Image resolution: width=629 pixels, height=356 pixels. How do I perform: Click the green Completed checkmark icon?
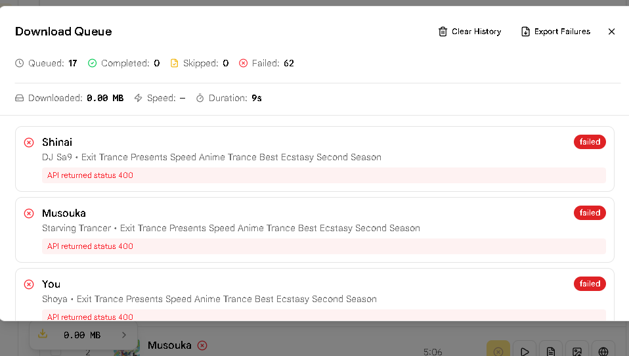tap(93, 64)
